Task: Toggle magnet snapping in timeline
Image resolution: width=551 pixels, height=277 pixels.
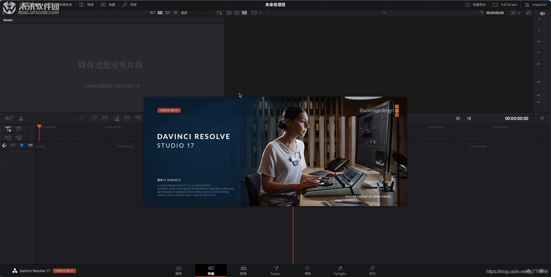Action: click(x=4, y=145)
